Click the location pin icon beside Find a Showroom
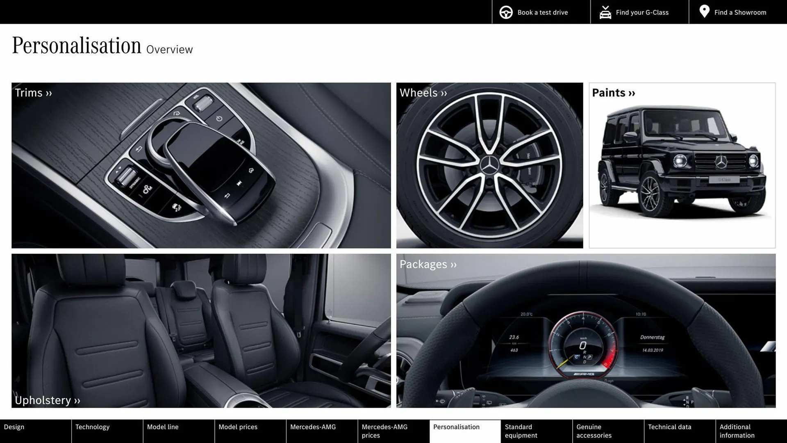The width and height of the screenshot is (787, 443). point(704,11)
